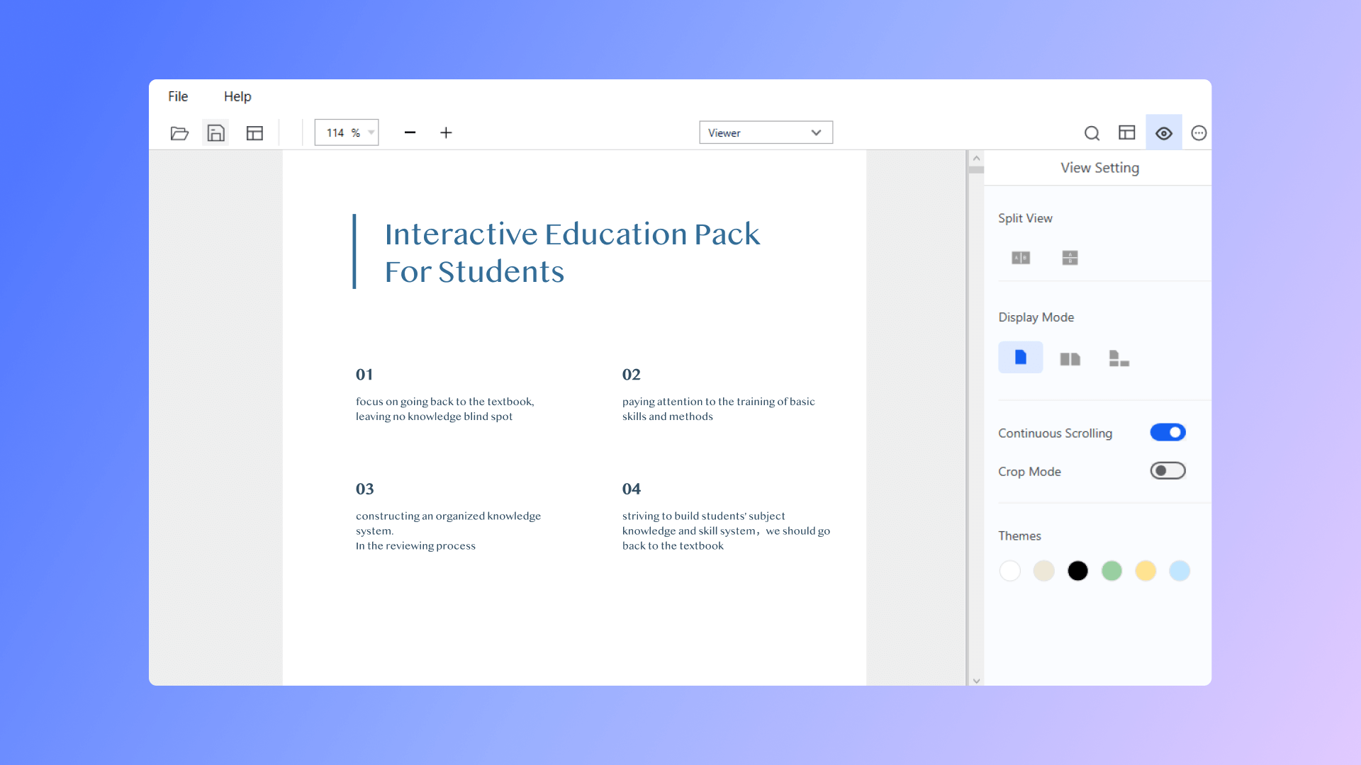Click the page thumbnails grid icon near search
This screenshot has height=765, width=1361.
click(1126, 132)
